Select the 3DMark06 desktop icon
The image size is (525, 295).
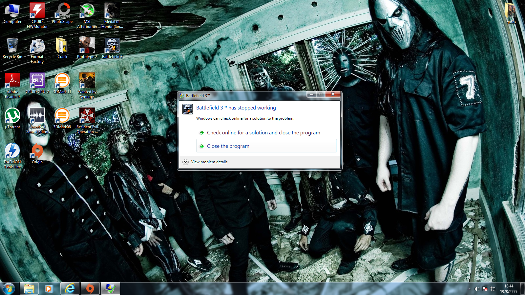click(62, 118)
